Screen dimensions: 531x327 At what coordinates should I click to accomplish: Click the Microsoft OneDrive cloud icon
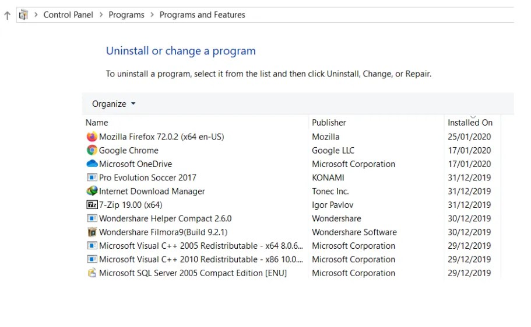point(92,164)
